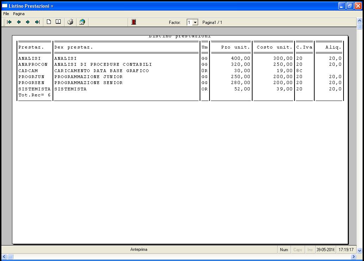Click the Aliq. column header
Viewport: 364px width, 261px height.
tap(333, 47)
